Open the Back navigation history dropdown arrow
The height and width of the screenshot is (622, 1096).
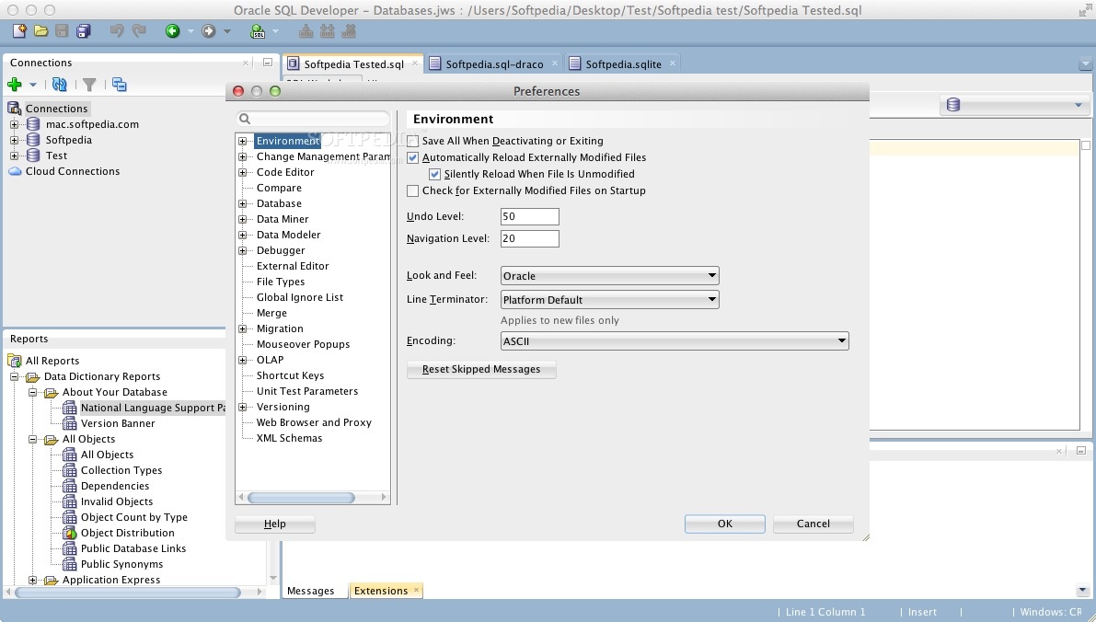pos(190,31)
